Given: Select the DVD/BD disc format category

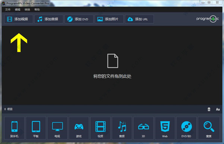Looking at the screenshot, I should pos(186,128).
